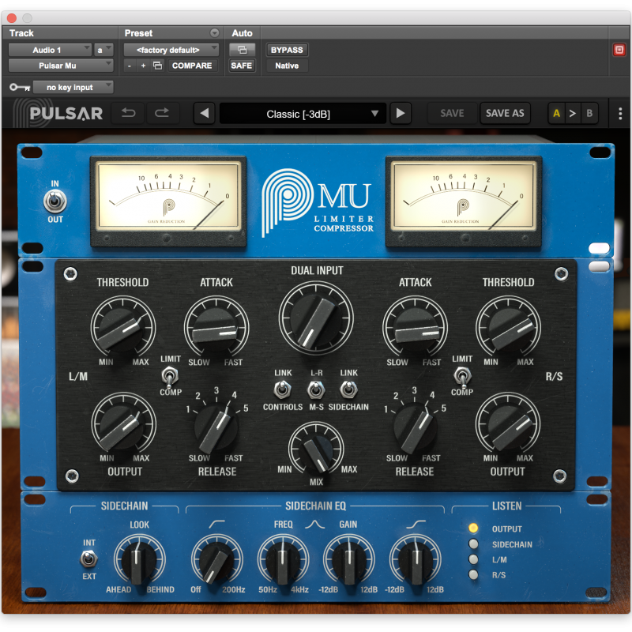The image size is (632, 632).
Task: Click the BYPASS button
Action: pos(287,50)
